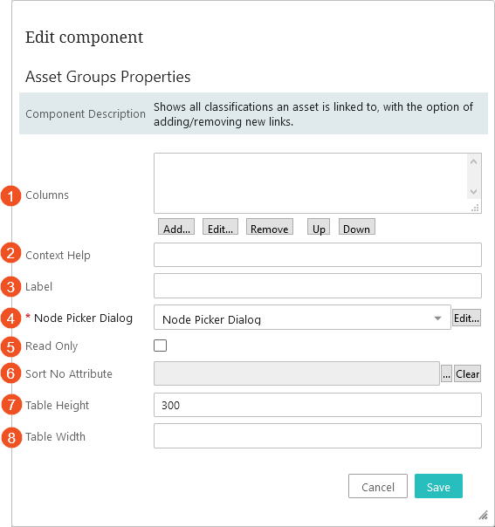This screenshot has width=495, height=527.
Task: Click the Node Picker Dialog dropdown arrow
Action: [437, 318]
